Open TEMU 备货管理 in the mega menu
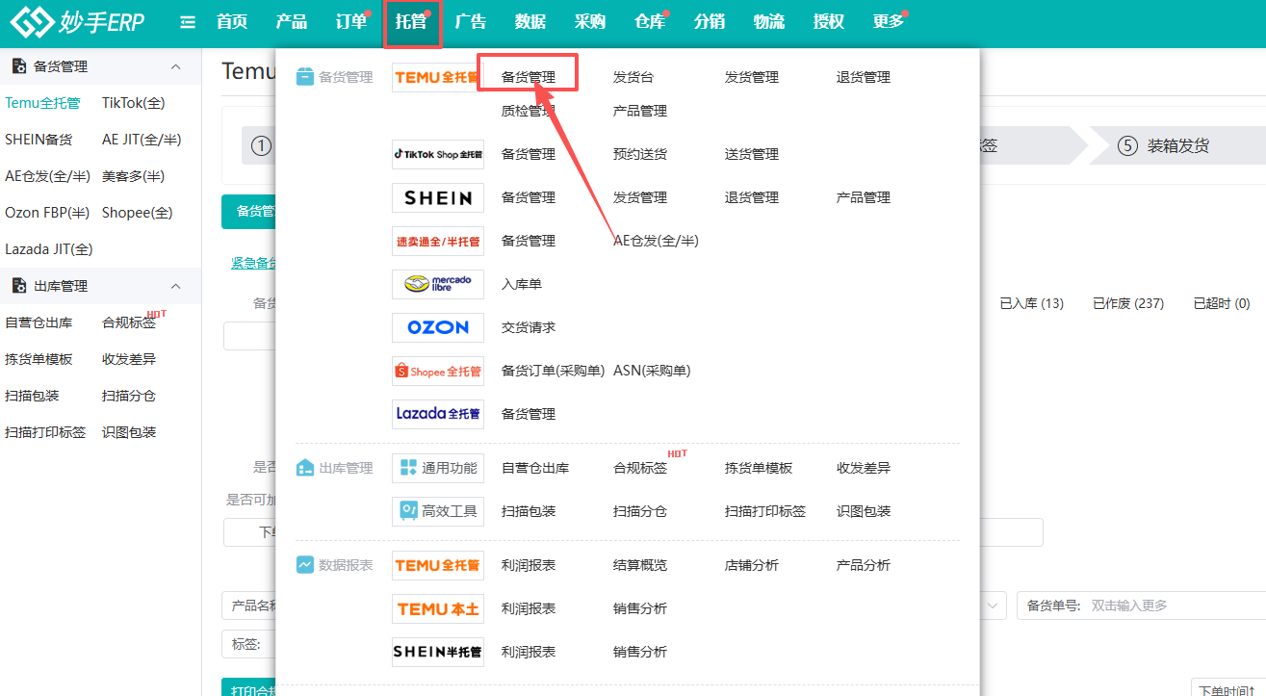 529,77
